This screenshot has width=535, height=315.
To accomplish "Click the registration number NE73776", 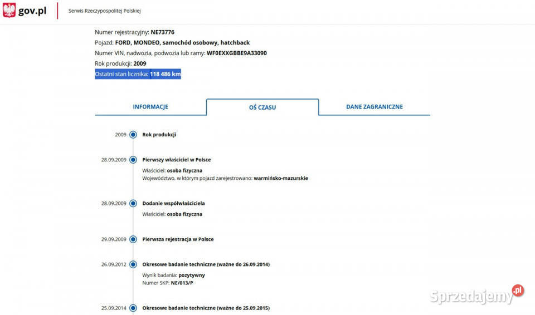I will 162,32.
